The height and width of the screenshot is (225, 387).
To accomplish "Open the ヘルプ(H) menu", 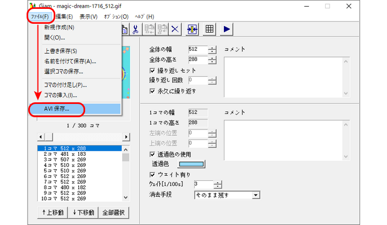I will [145, 17].
